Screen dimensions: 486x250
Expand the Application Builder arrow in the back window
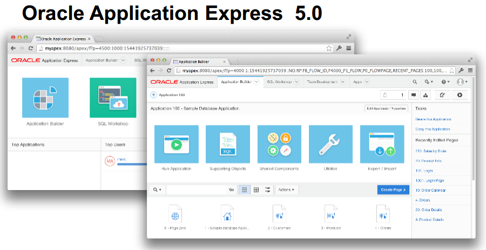pos(123,60)
